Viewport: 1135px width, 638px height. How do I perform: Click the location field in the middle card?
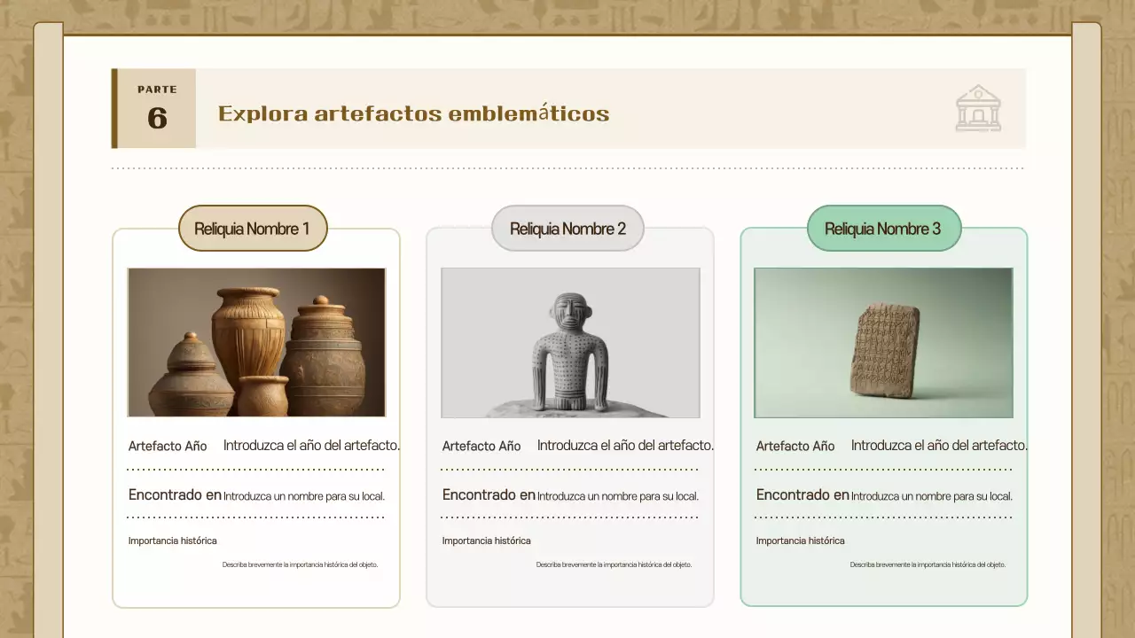(x=618, y=495)
